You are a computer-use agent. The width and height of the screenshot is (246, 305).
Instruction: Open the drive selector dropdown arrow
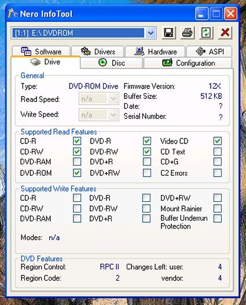[150, 33]
